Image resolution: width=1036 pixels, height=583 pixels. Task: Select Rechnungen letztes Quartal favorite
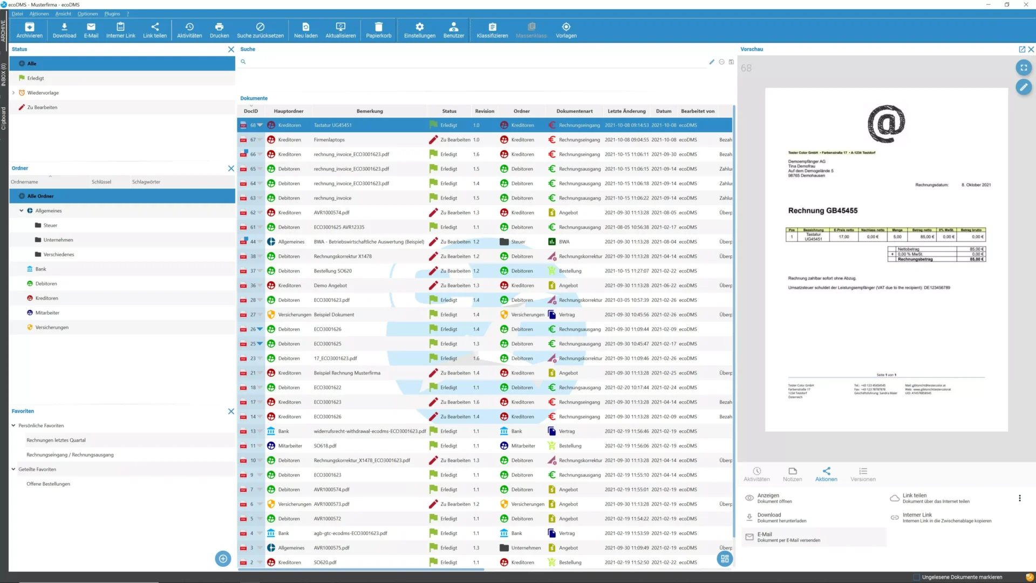click(56, 440)
